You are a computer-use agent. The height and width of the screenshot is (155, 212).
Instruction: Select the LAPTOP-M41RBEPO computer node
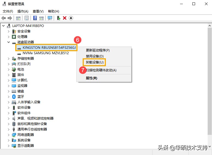(28, 26)
